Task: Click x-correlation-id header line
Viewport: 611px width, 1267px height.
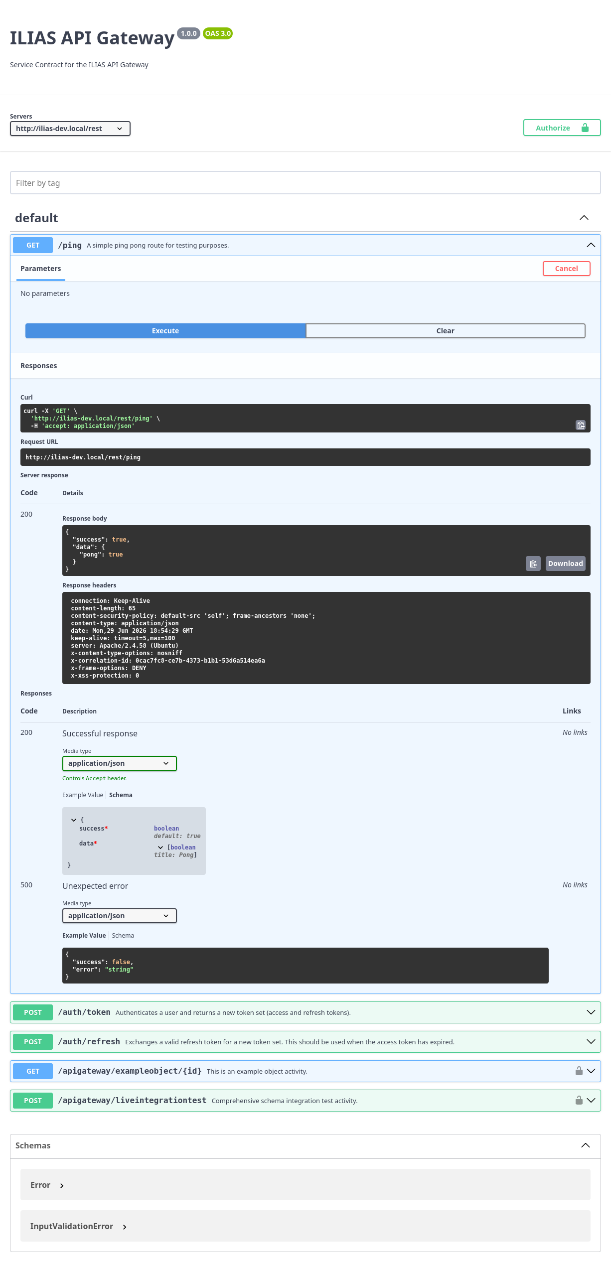Action: pyautogui.click(x=168, y=661)
